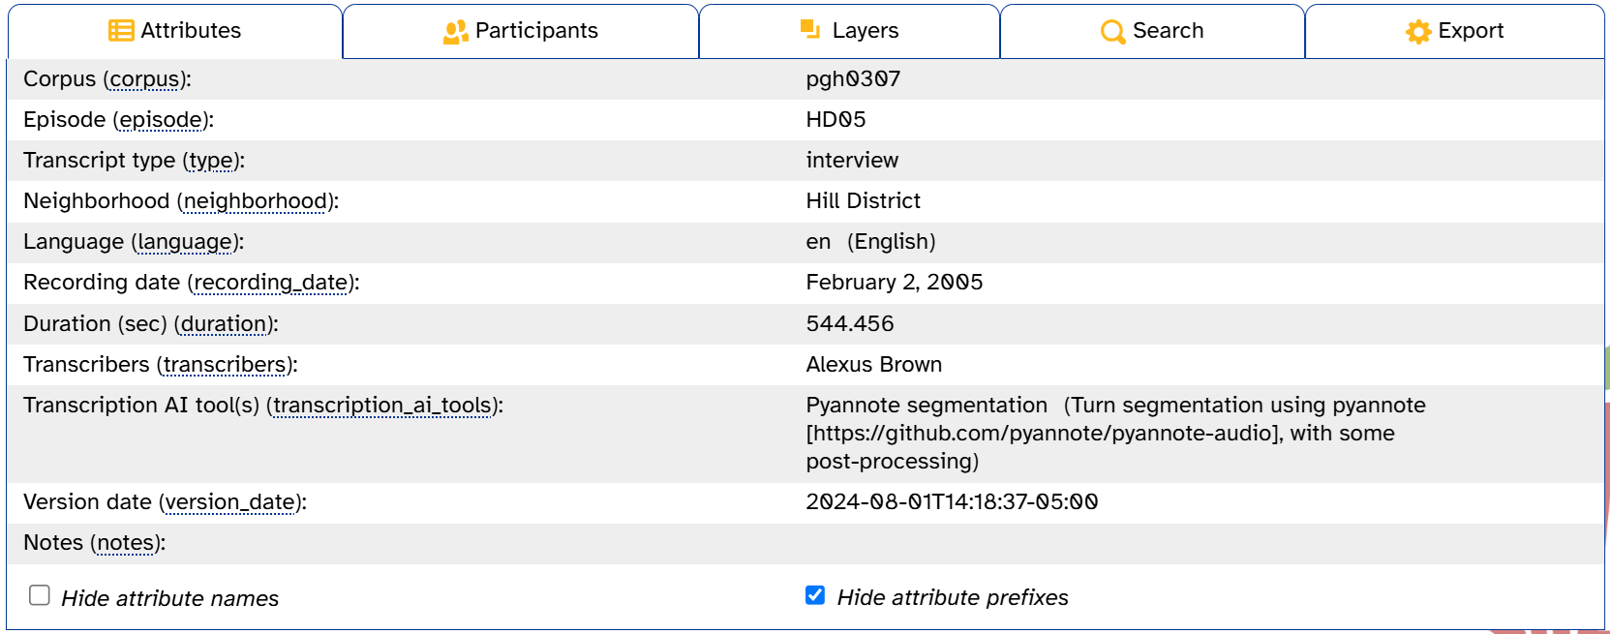Click the 'transcription_ai_tools' attribute link
The image size is (1610, 634).
pos(384,406)
